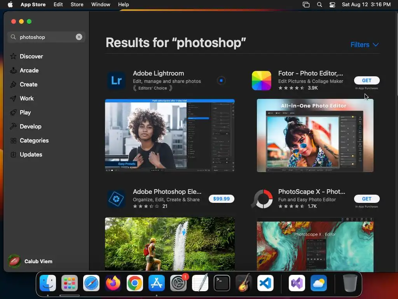The image size is (398, 299).
Task: Open the Trash in the Dock
Action: coord(350,283)
